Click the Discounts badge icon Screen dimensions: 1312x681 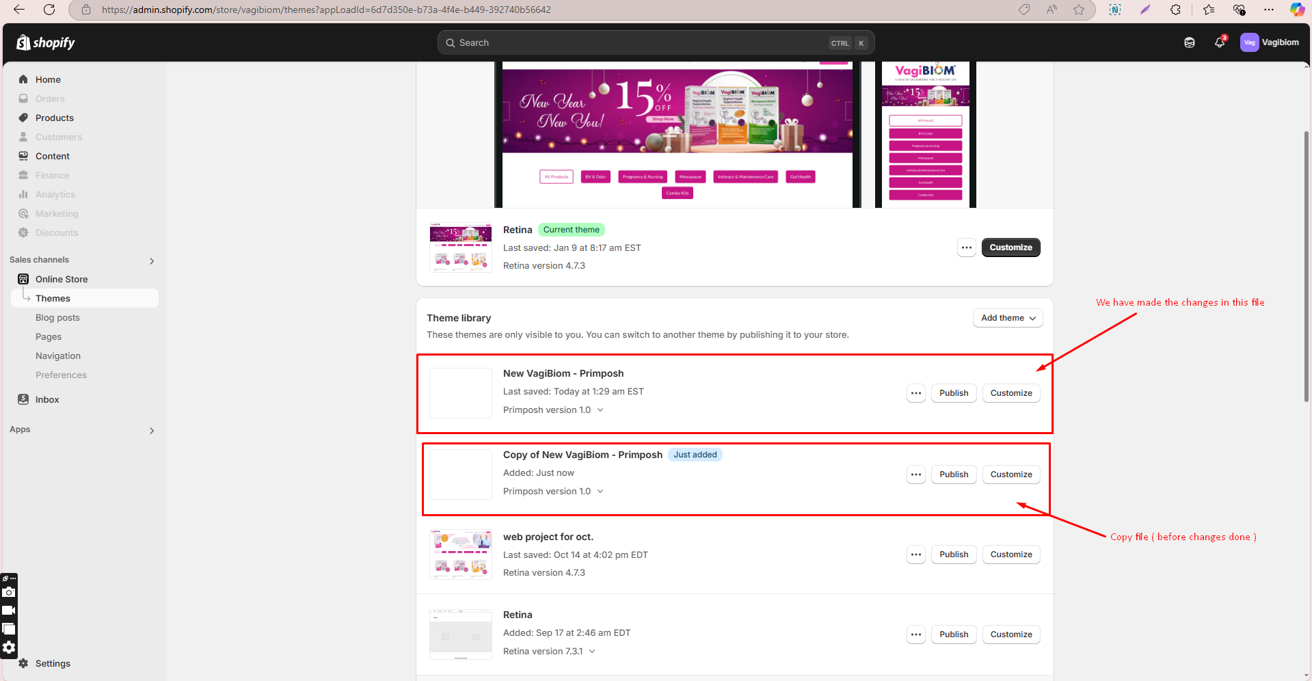[x=23, y=232]
